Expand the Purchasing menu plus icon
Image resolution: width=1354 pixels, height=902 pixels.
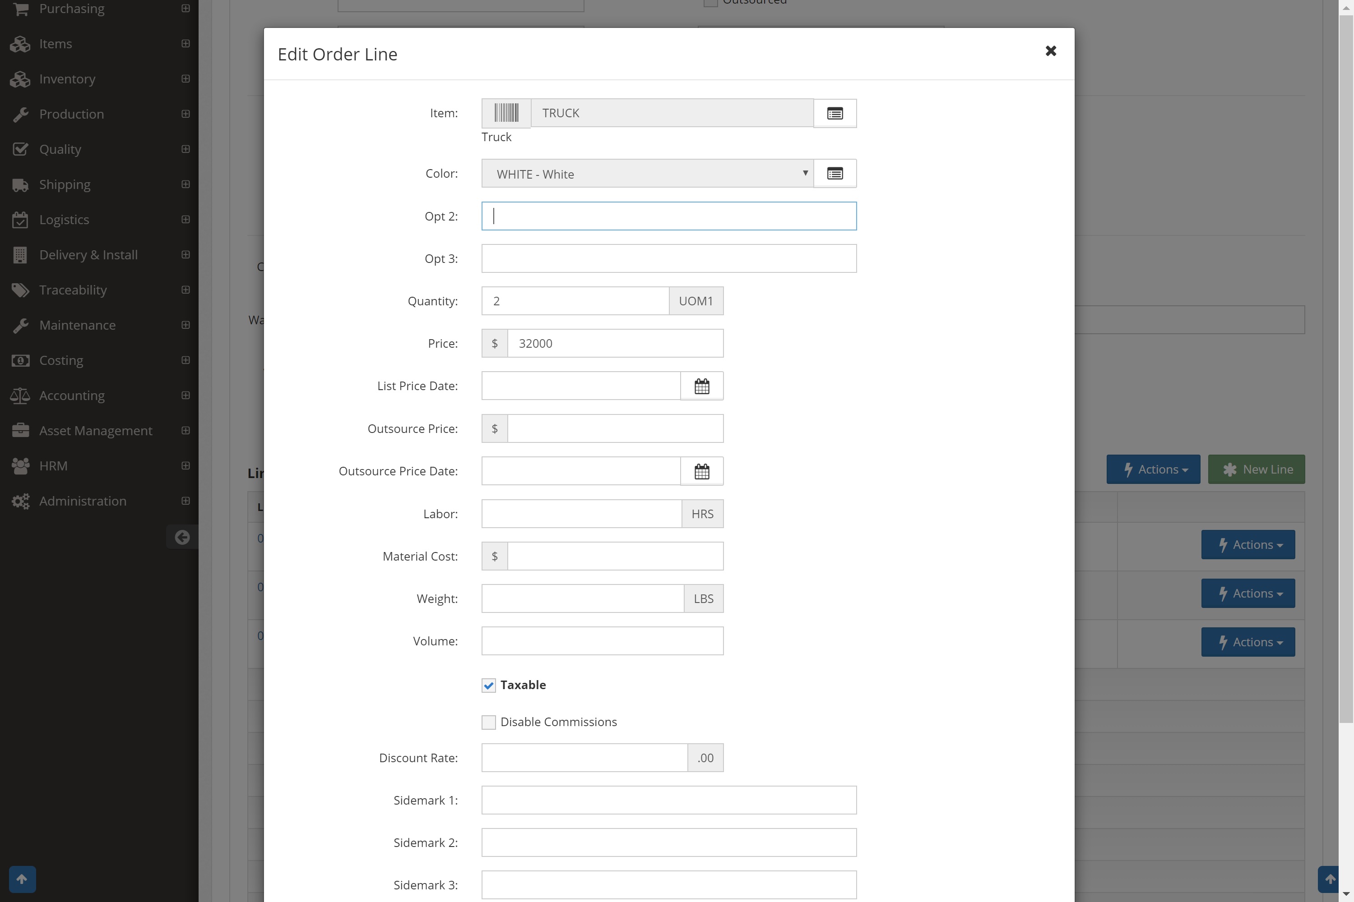coord(185,9)
